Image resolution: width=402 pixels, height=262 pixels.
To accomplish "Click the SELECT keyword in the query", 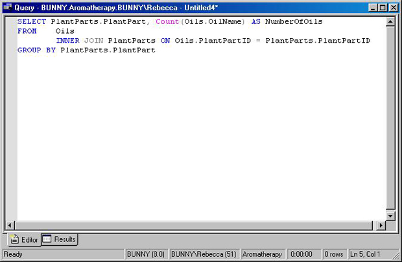I will (32, 21).
